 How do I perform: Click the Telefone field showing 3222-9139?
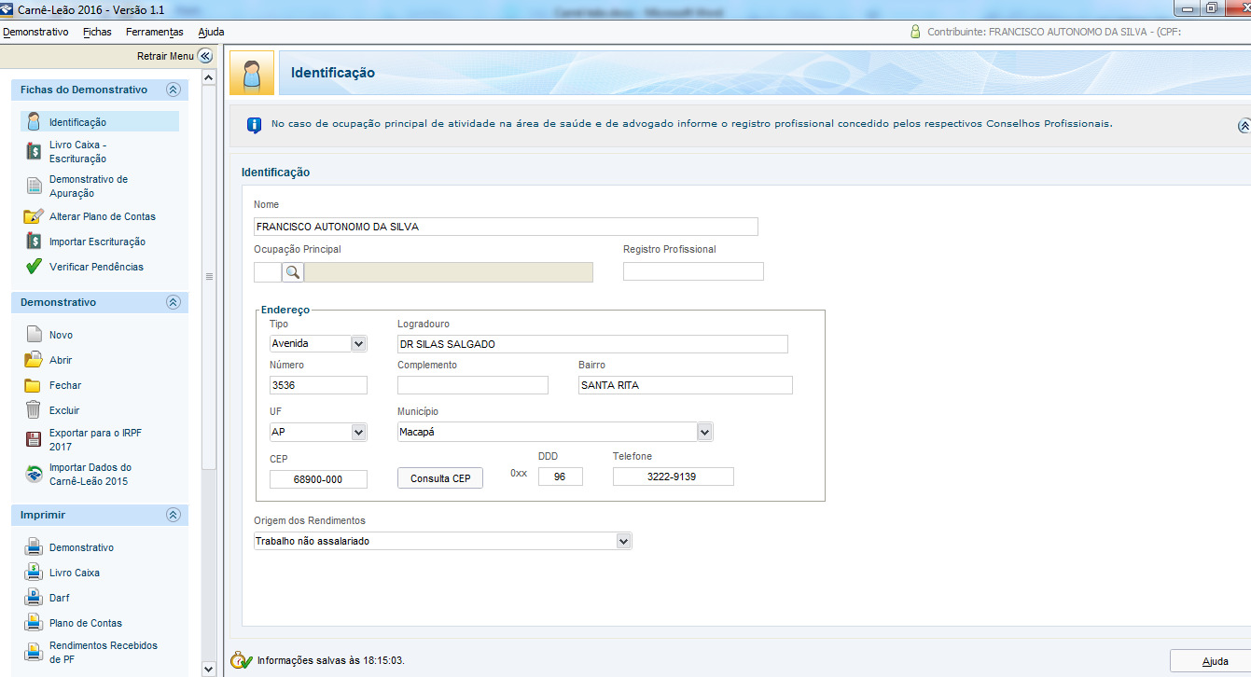coord(674,477)
